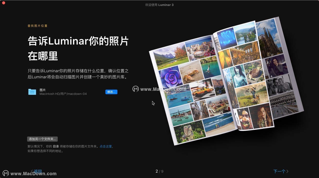Select the 图片 folder name text
This screenshot has height=178, width=319.
click(43, 90)
